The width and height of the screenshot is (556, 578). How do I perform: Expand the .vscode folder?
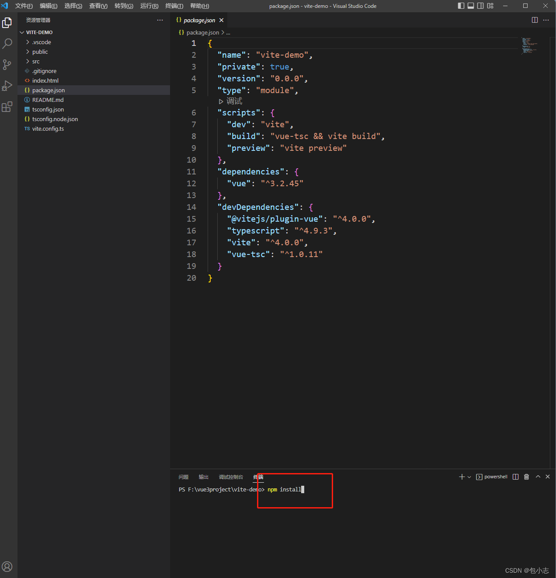(x=94, y=42)
